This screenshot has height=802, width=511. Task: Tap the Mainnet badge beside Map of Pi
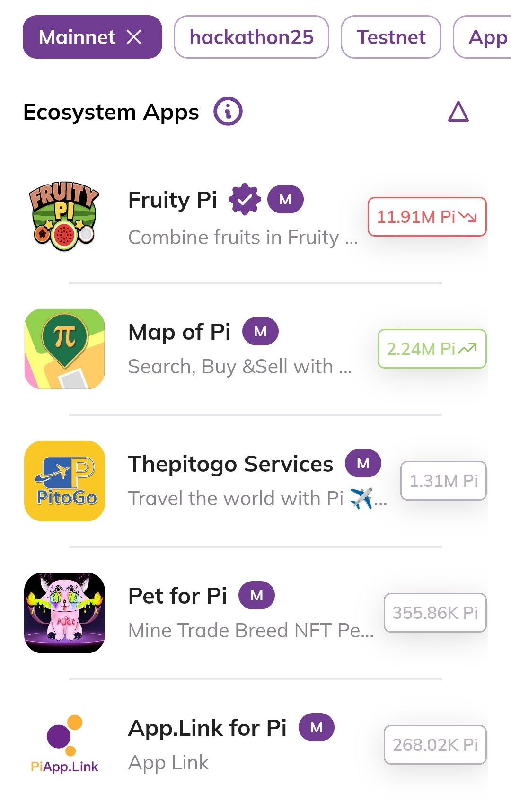click(260, 331)
